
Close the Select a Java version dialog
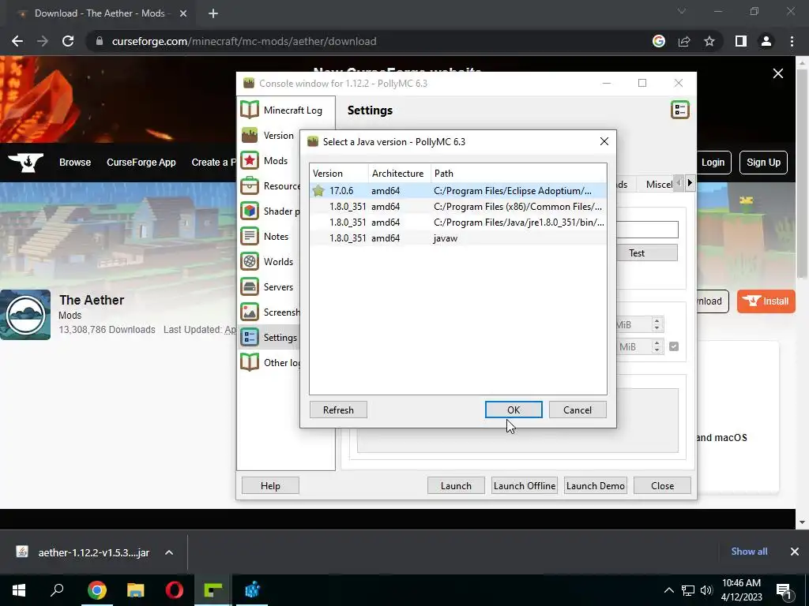604,141
